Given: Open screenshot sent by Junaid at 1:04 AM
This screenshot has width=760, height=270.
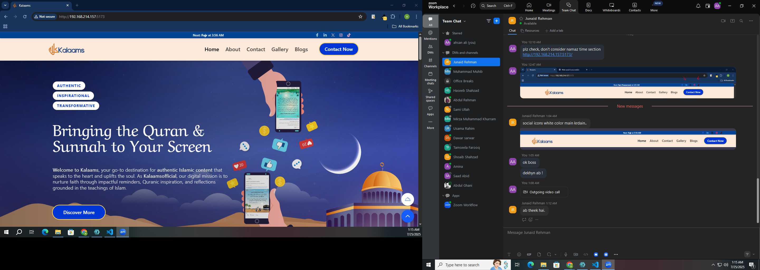Looking at the screenshot, I should [628, 139].
